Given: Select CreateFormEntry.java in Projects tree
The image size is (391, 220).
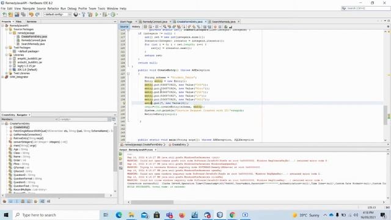Looking at the screenshot, I should click(34, 37).
